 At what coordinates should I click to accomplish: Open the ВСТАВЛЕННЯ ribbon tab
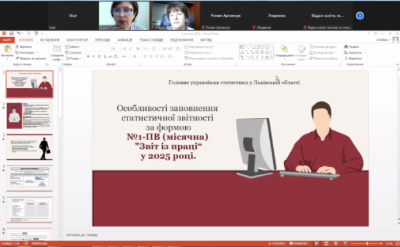[x=50, y=40]
